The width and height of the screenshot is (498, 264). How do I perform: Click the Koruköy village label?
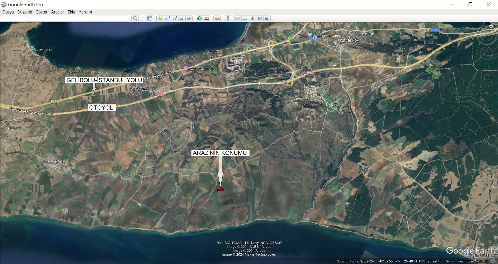click(139, 90)
